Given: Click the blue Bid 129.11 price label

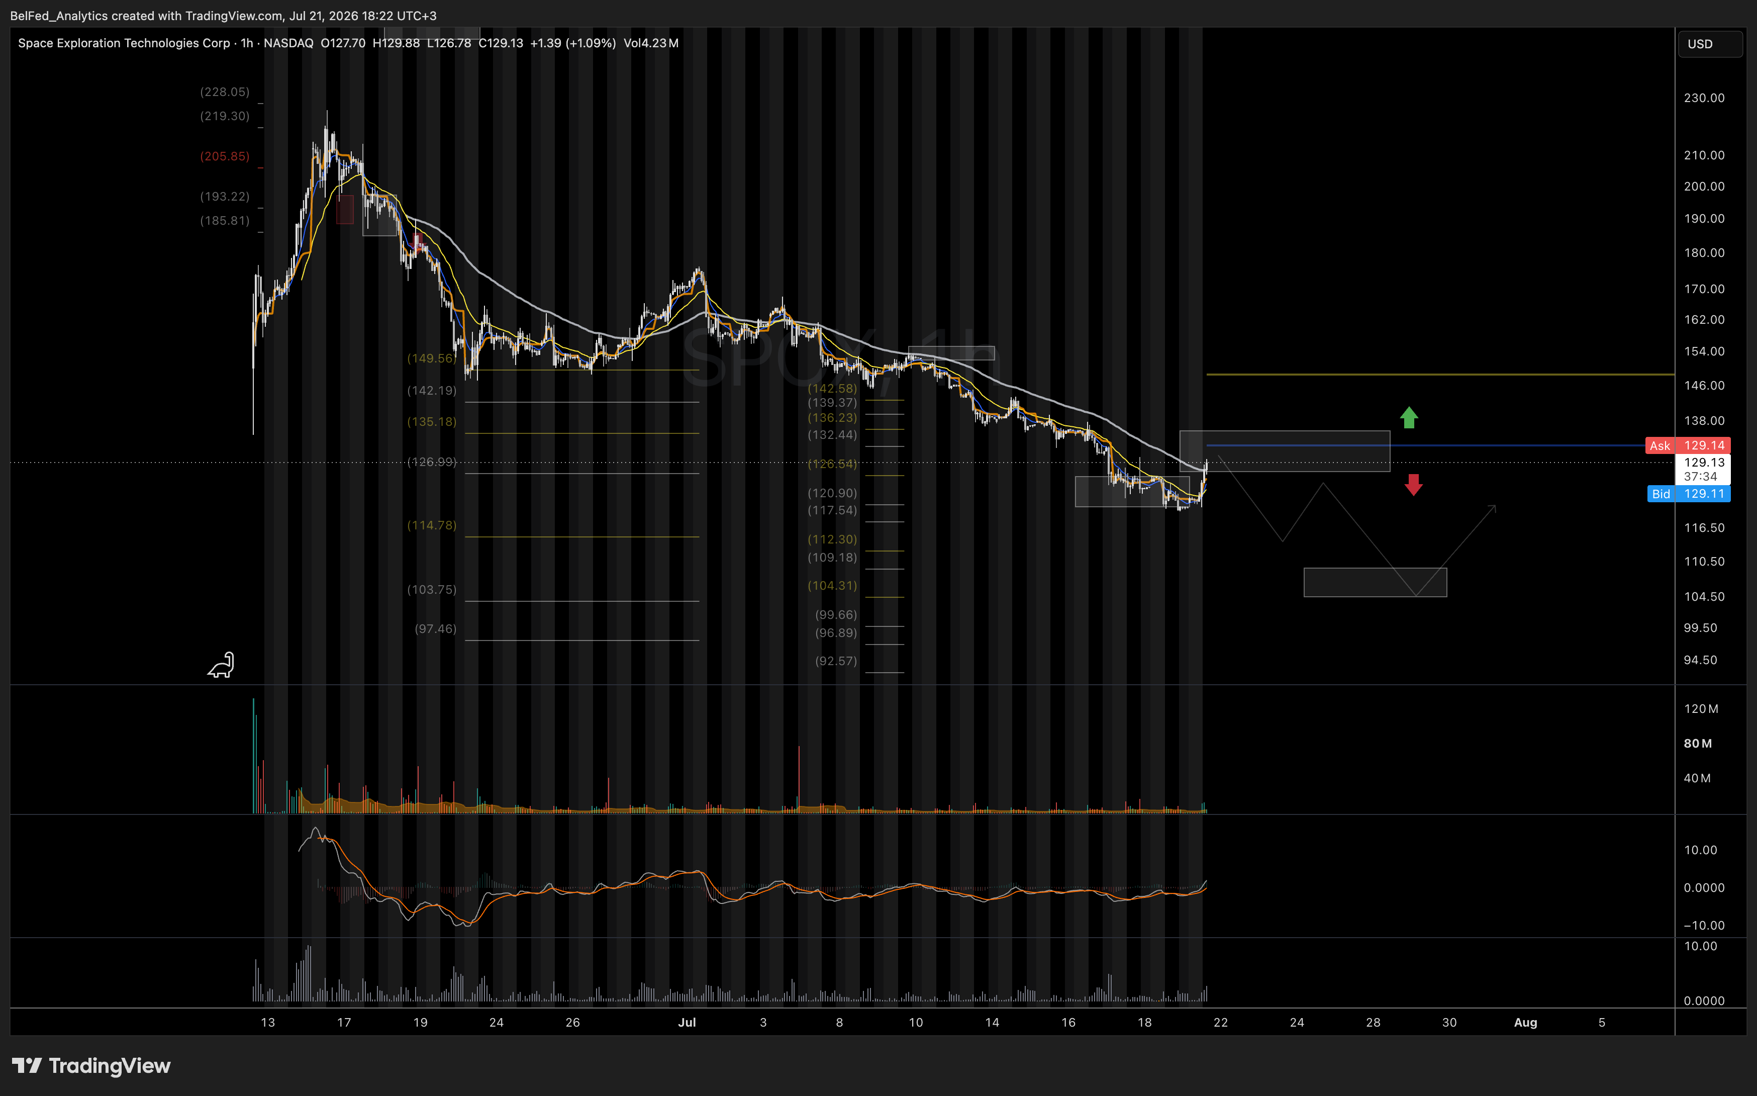Looking at the screenshot, I should tap(1688, 494).
